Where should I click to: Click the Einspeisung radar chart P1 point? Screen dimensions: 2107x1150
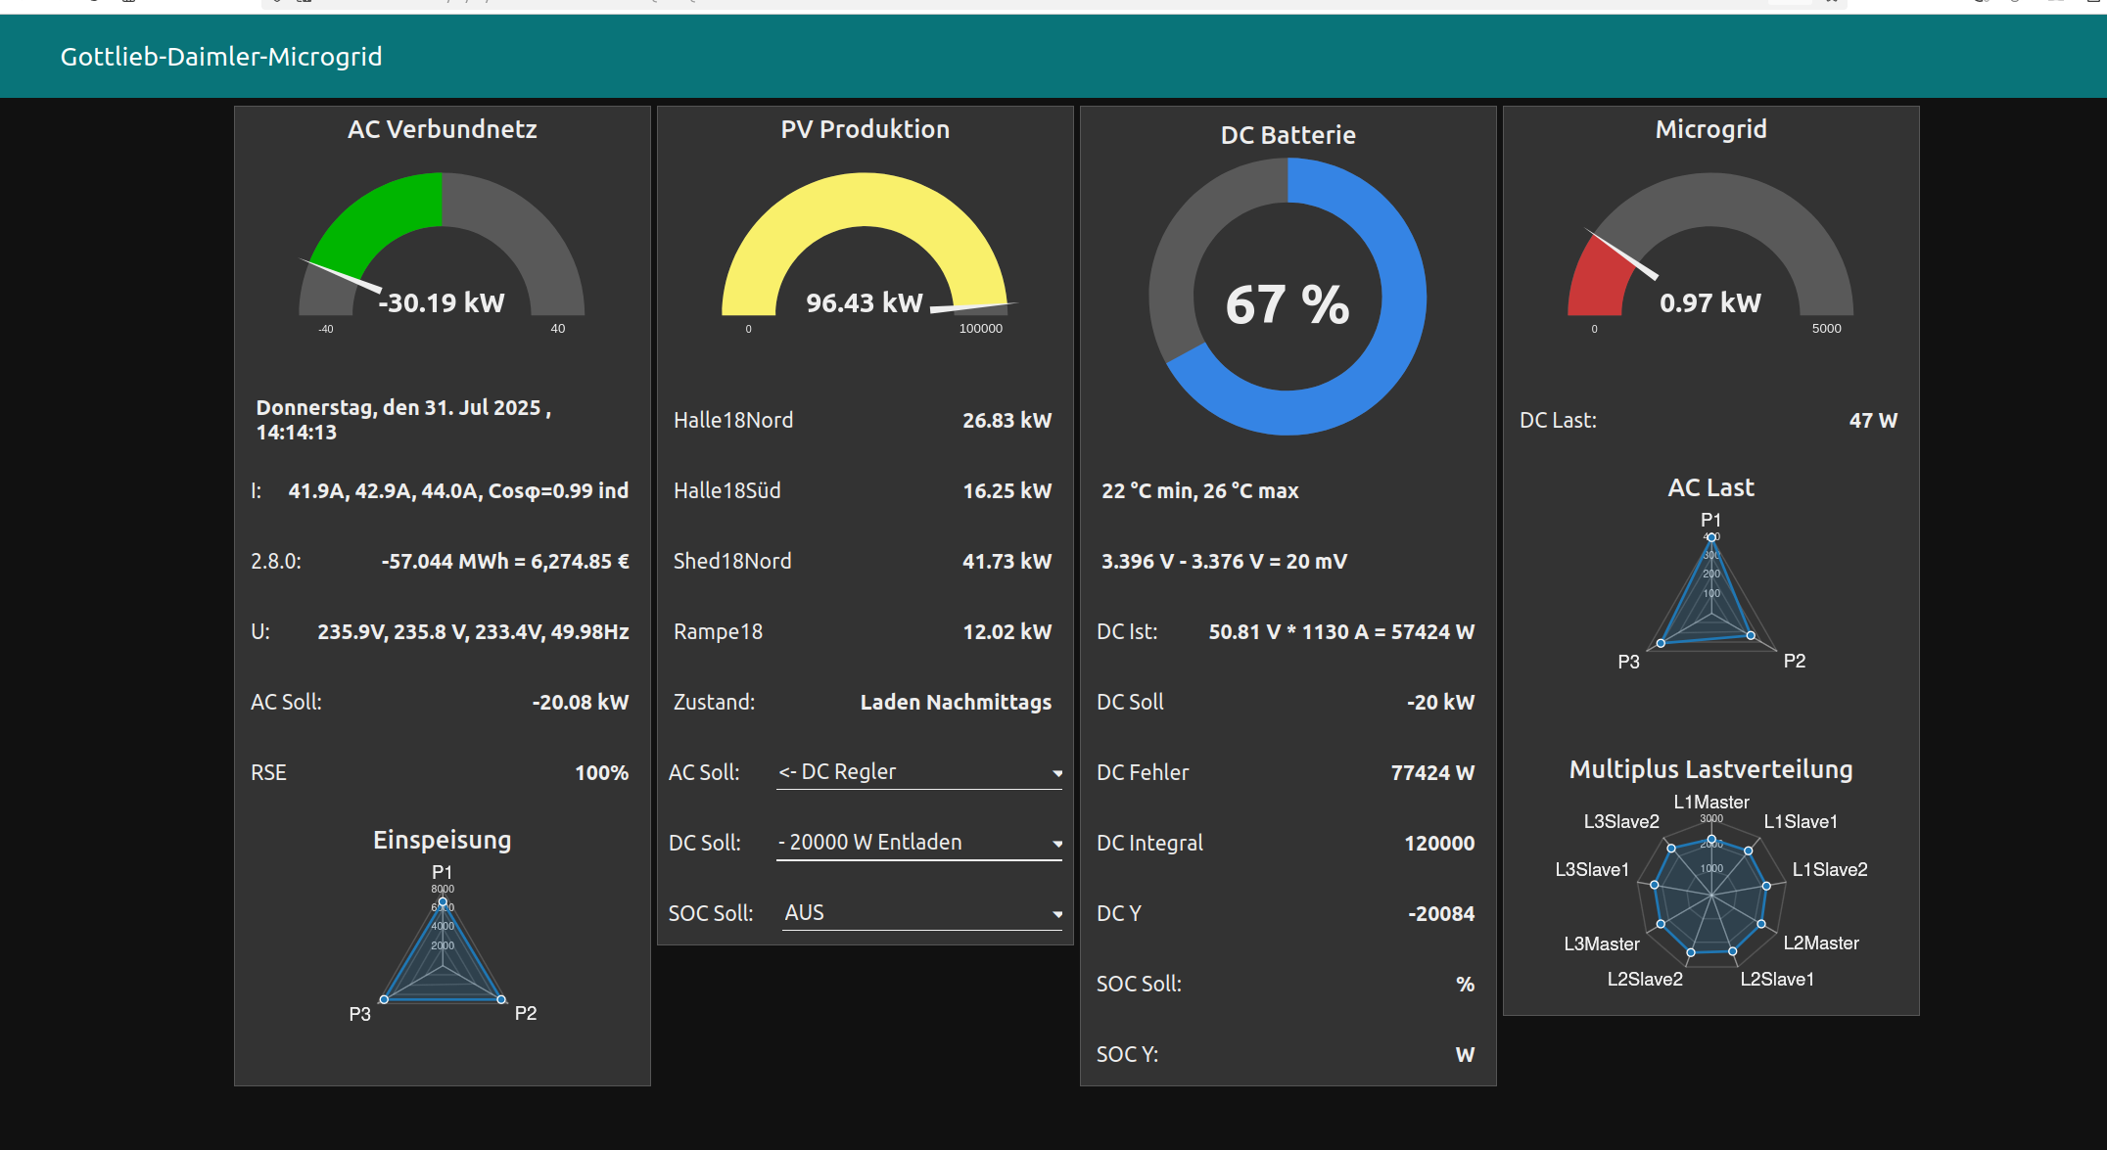443,901
